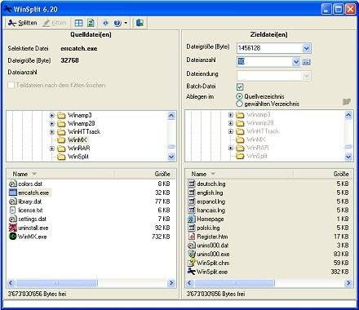Click right list scroll left arrow
This screenshot has width=359, height=310.
point(189,283)
